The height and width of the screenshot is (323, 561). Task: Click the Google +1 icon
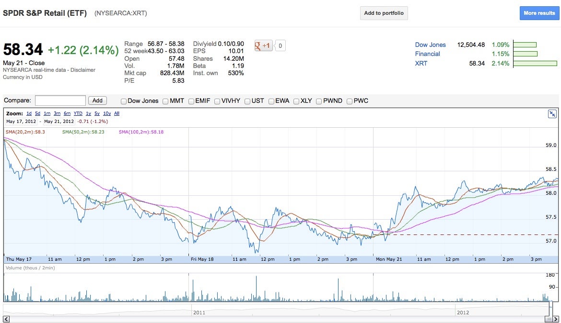click(x=263, y=45)
